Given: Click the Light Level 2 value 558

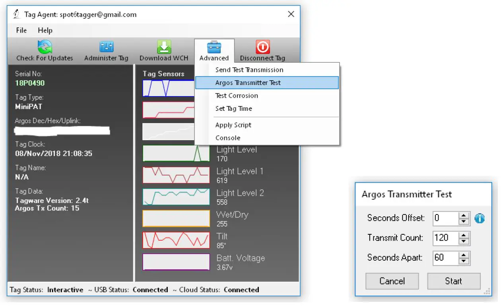Looking at the screenshot, I should [x=222, y=202].
